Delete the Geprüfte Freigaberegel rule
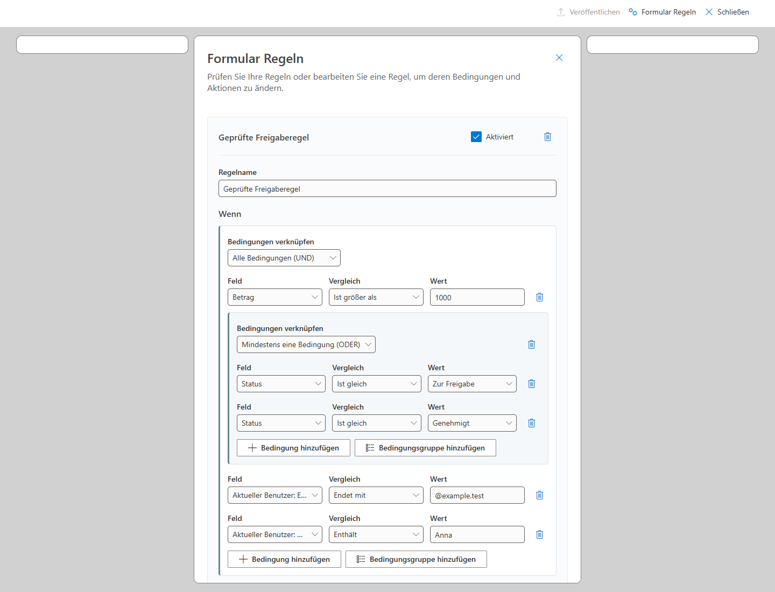 point(547,137)
